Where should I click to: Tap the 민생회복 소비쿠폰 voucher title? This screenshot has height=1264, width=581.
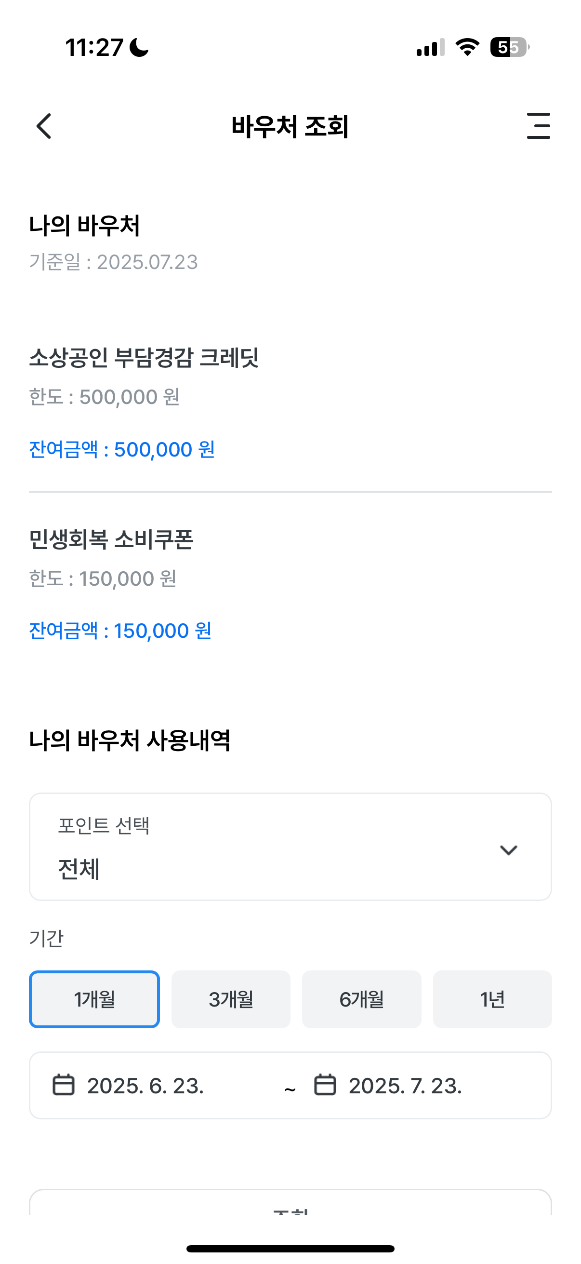tap(111, 539)
